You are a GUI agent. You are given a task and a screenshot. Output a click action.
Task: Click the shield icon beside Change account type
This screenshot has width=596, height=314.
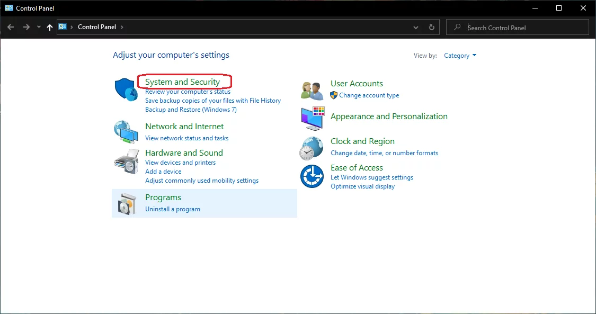click(334, 95)
